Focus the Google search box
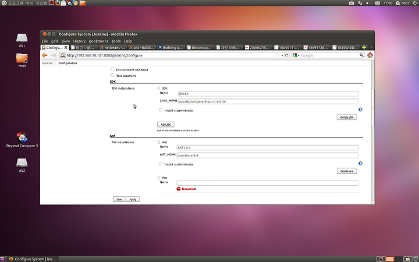419x262 pixels. click(330, 55)
